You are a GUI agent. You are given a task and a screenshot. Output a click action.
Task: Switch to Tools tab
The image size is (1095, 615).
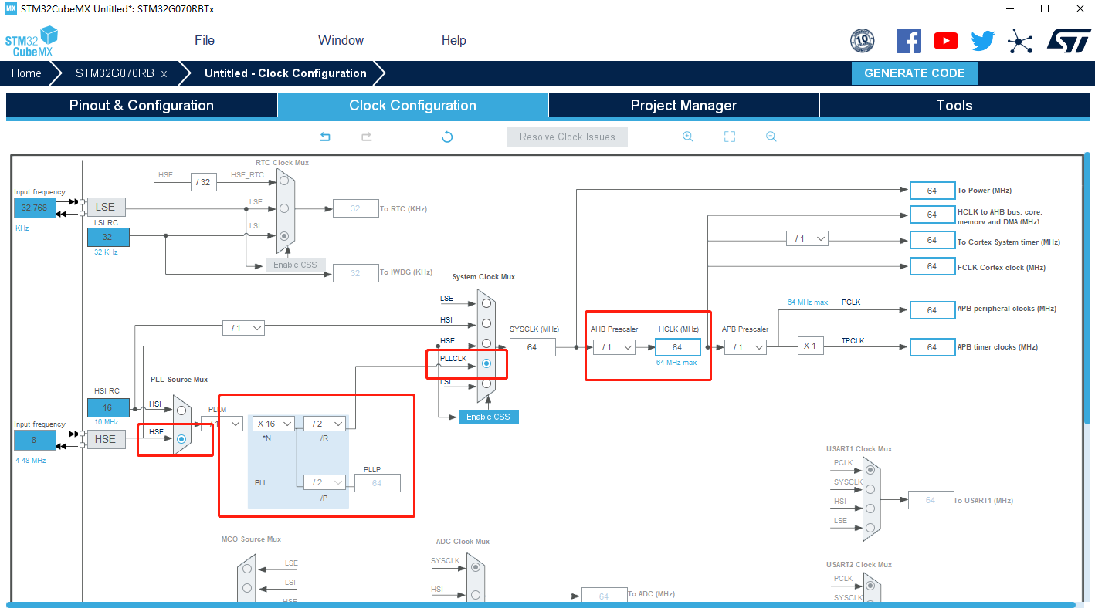[954, 106]
